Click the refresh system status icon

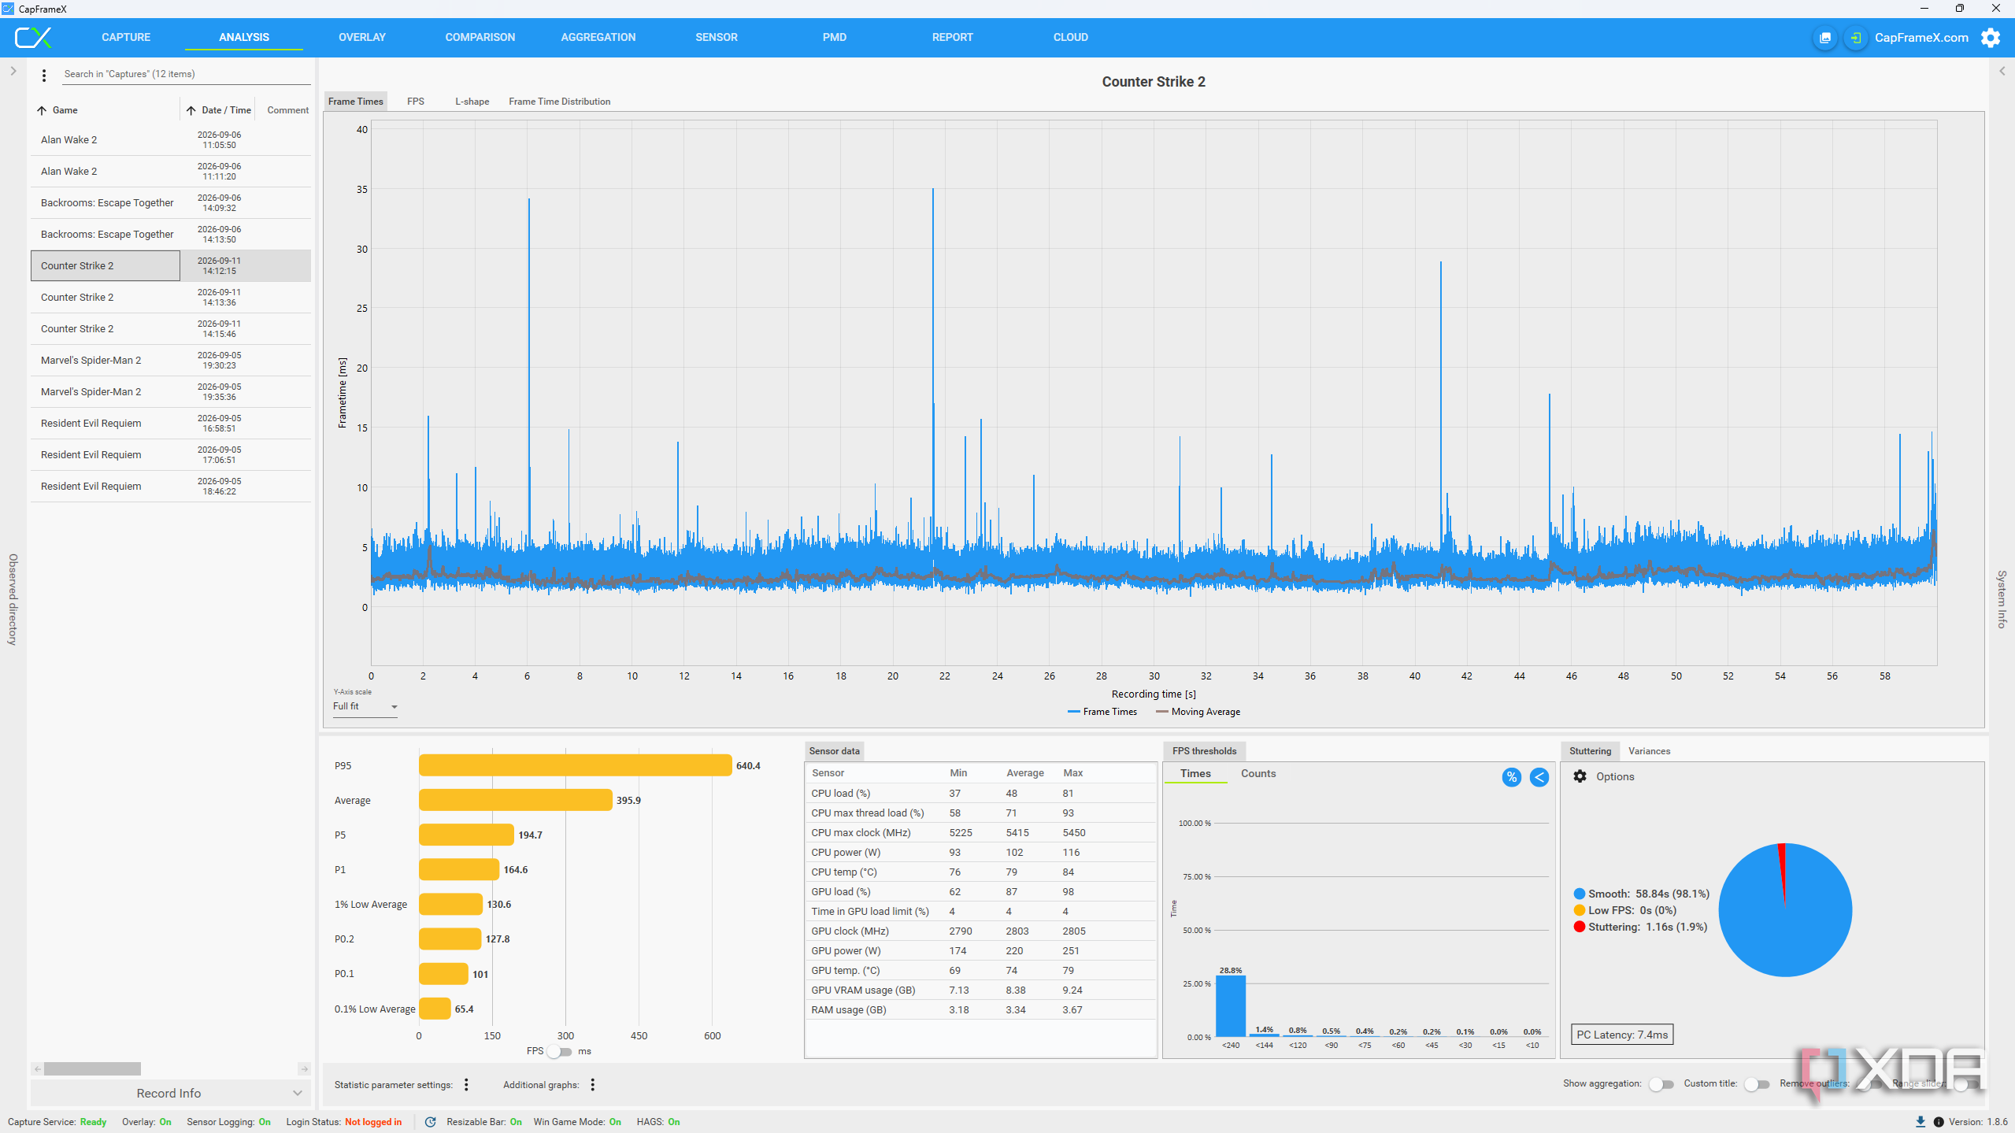[430, 1122]
